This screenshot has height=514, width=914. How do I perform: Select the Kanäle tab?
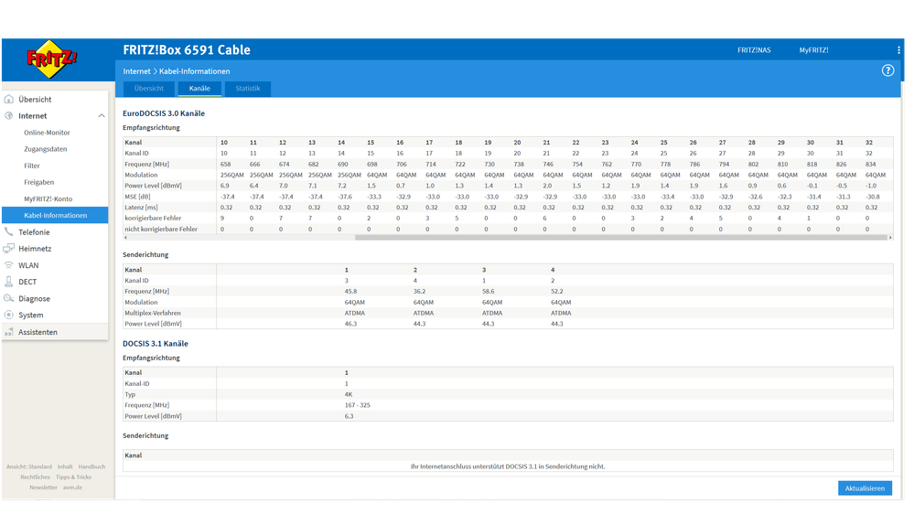(199, 89)
